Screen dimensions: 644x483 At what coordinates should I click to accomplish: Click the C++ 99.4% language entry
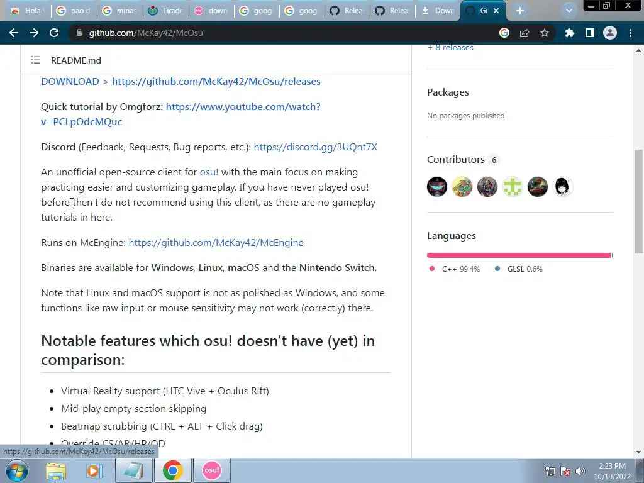[x=454, y=269]
